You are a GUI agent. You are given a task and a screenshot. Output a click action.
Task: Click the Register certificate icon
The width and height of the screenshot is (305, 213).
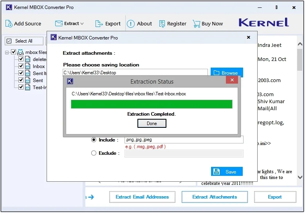(x=162, y=24)
